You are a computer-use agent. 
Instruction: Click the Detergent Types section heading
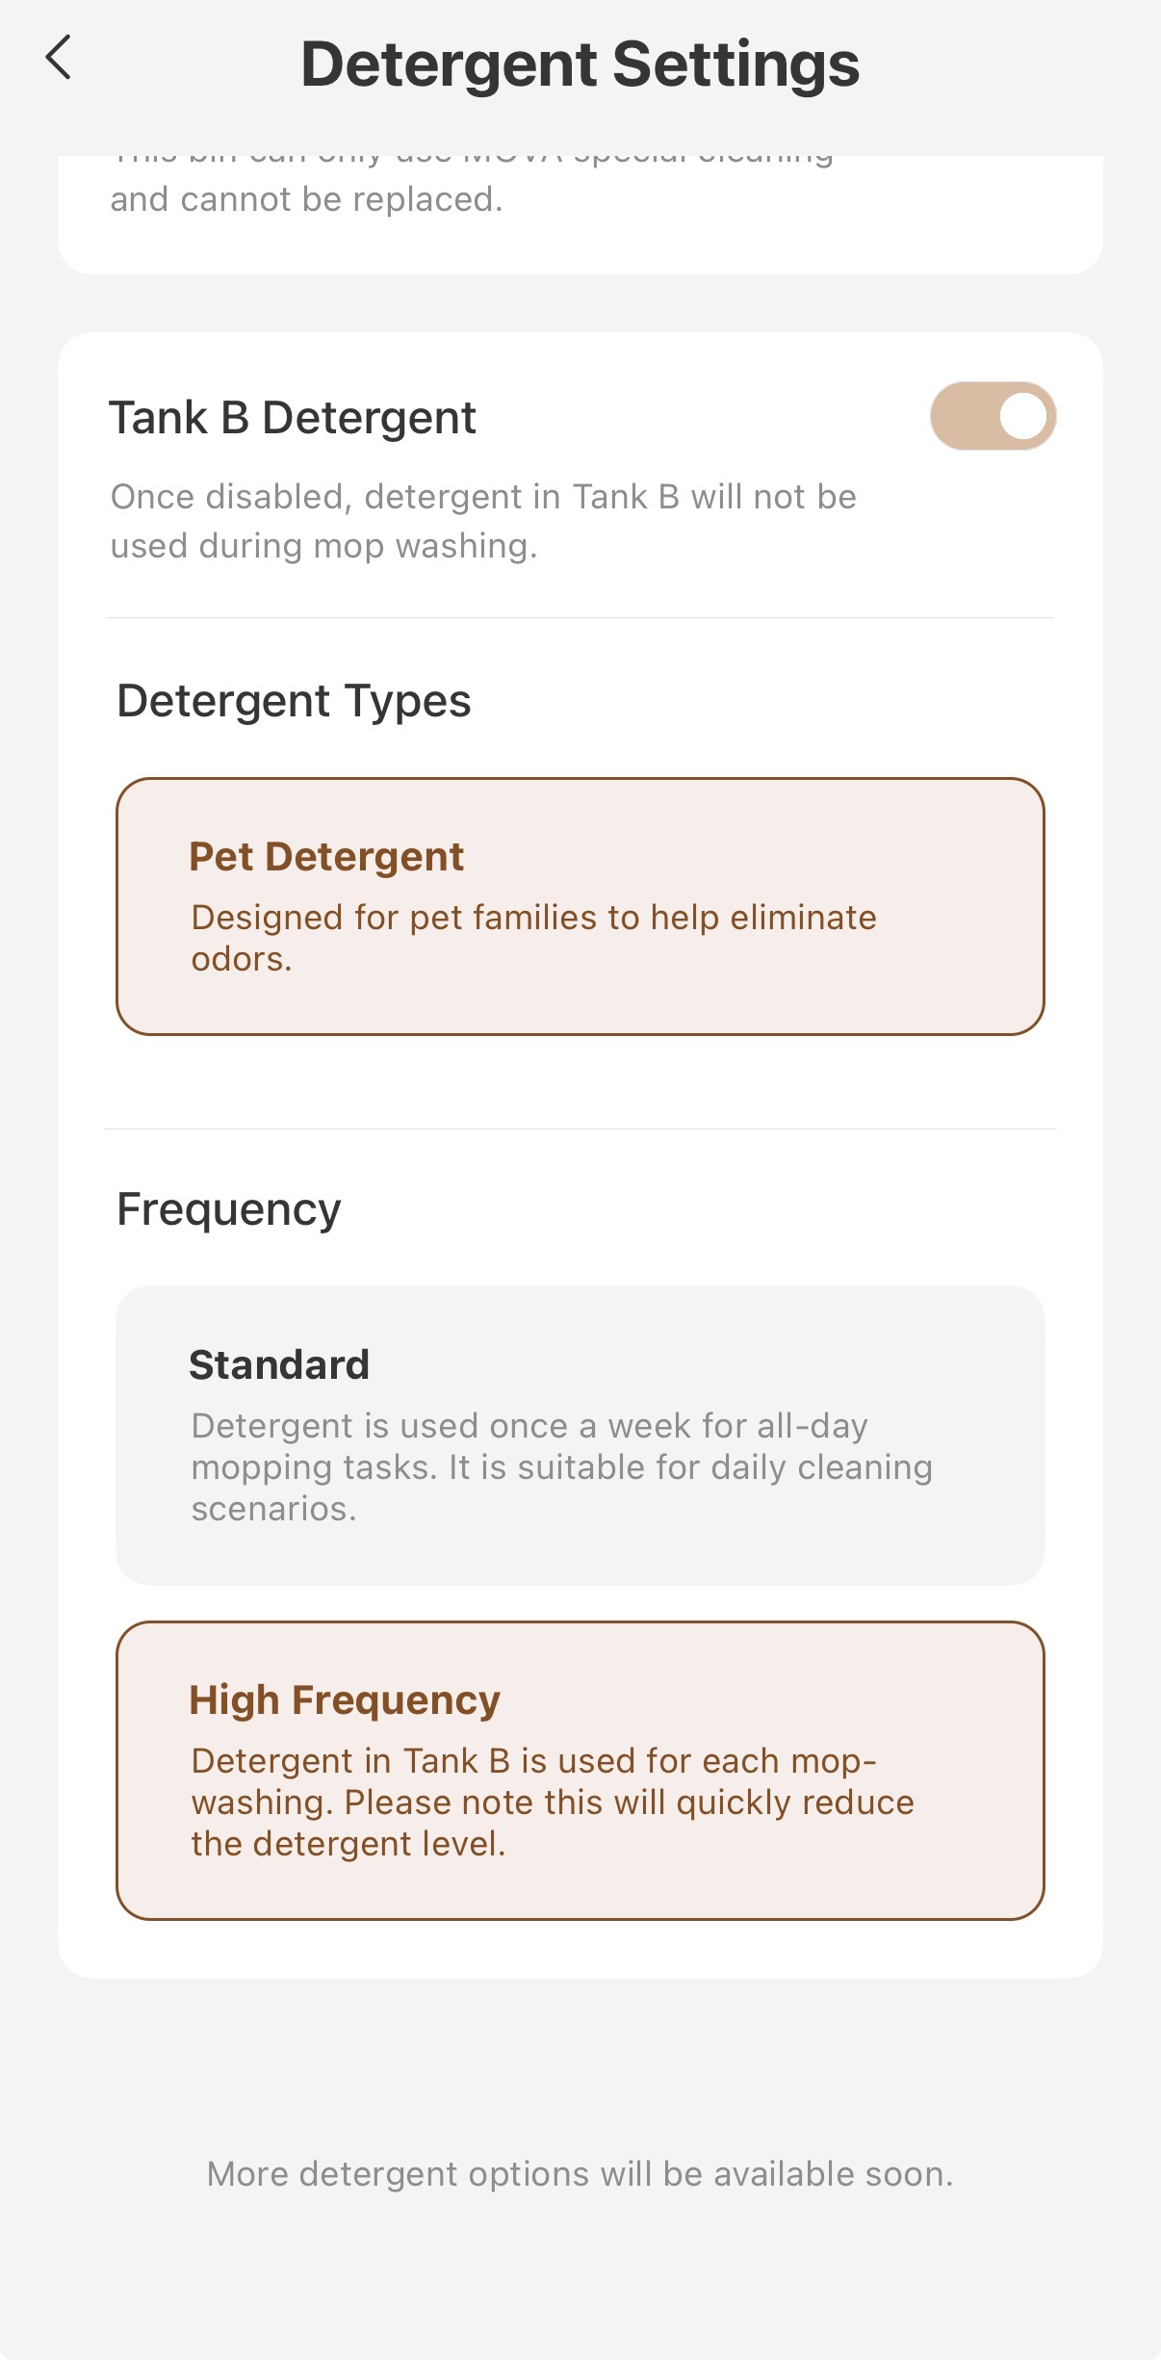pyautogui.click(x=294, y=701)
